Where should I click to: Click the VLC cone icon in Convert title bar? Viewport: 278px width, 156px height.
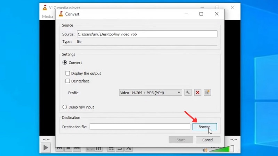tap(61, 14)
